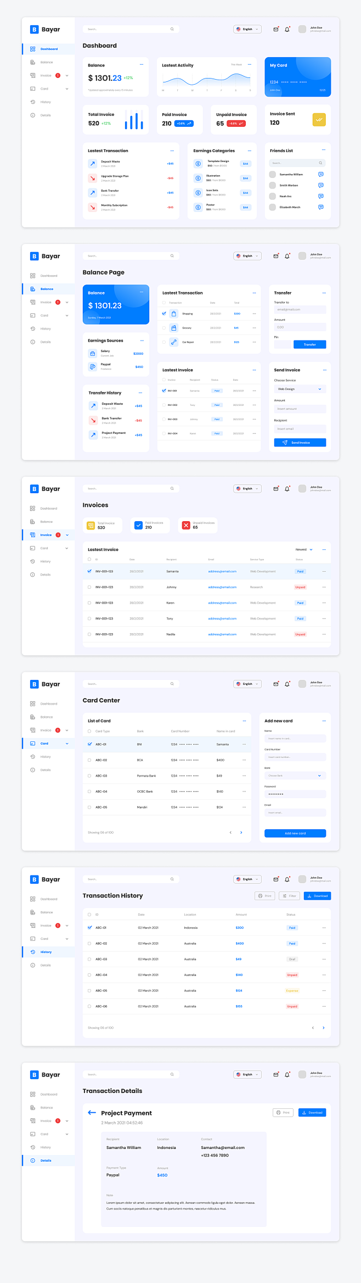Tick checkbox for ABC-06 transaction row
Viewport: 361px width, 1283px height.
[89, 1006]
